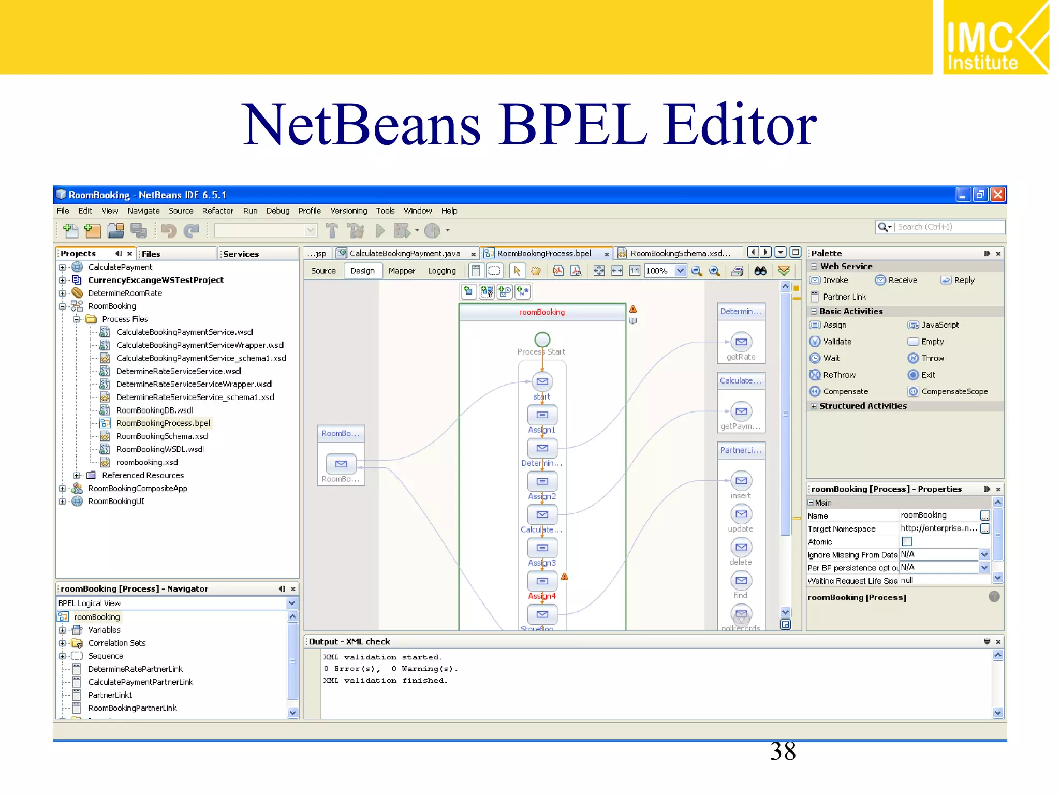This screenshot has width=1060, height=795.
Task: Click the getRate operation node
Action: (741, 342)
